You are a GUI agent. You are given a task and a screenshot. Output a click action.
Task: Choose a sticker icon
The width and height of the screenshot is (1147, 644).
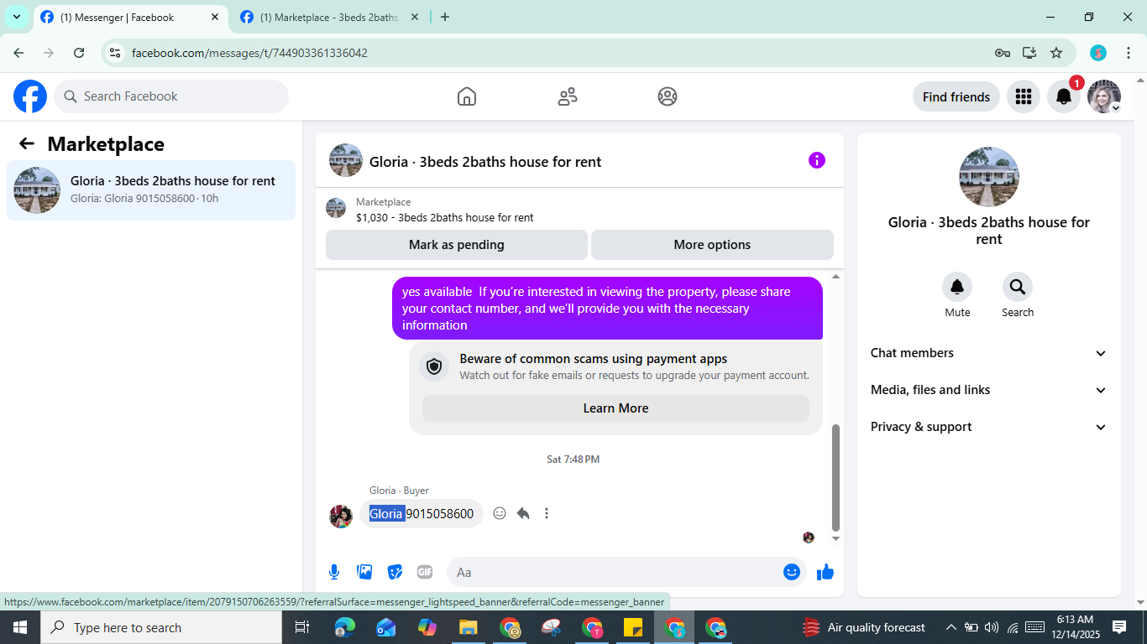(395, 572)
